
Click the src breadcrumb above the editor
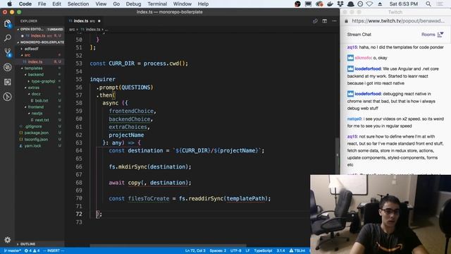pyautogui.click(x=72, y=30)
